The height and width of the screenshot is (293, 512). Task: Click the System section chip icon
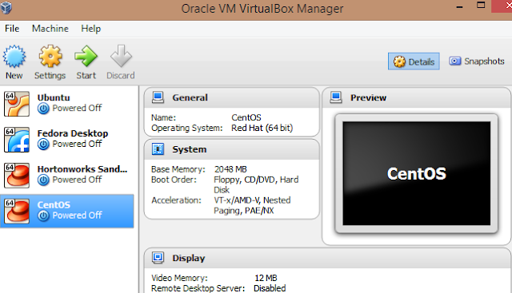click(158, 149)
